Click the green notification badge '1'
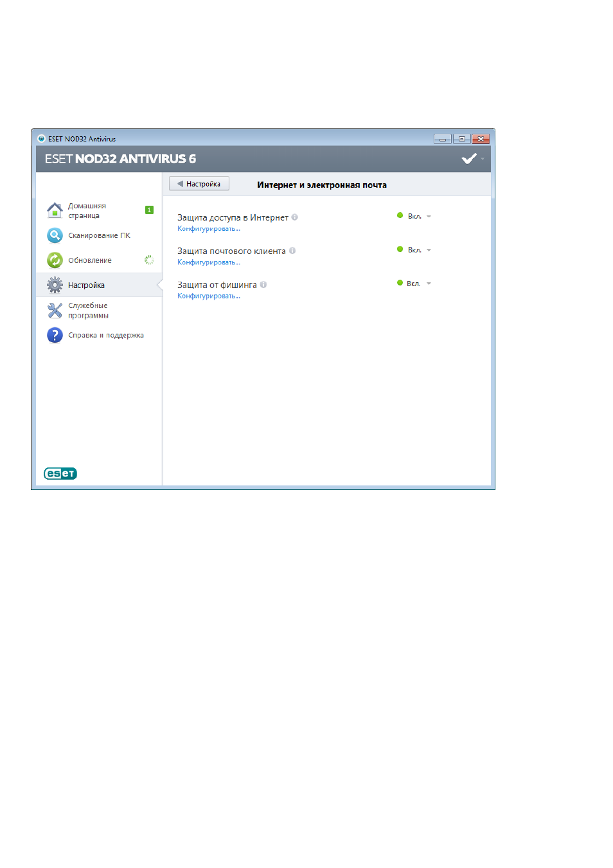This screenshot has height=868, width=613. pyautogui.click(x=149, y=210)
